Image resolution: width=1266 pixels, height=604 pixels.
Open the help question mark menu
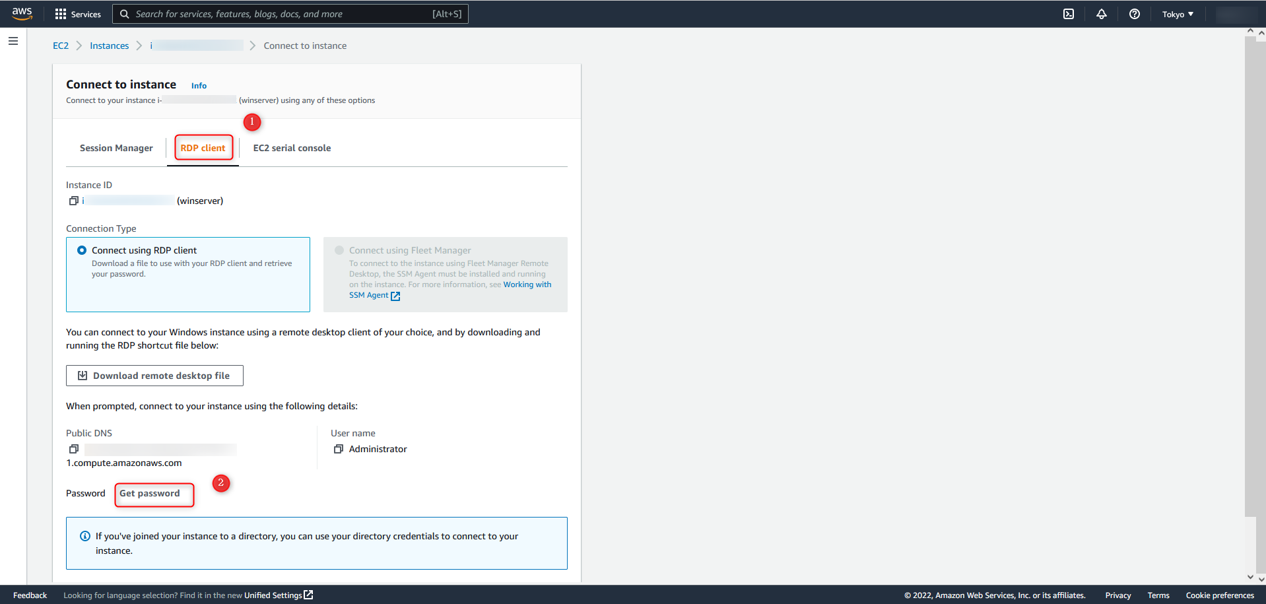click(x=1135, y=14)
